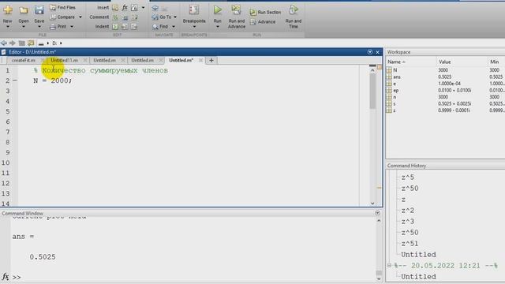Click Run and Advance
This screenshot has width=505, height=284.
(237, 17)
